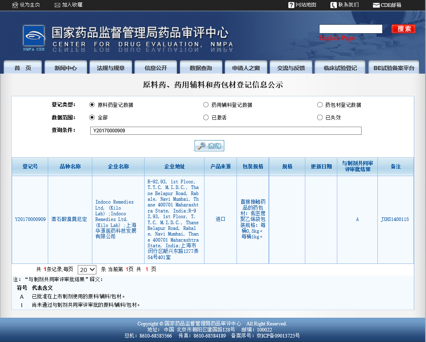
Task: Select the 药包材登记数据 option
Action: click(x=319, y=104)
